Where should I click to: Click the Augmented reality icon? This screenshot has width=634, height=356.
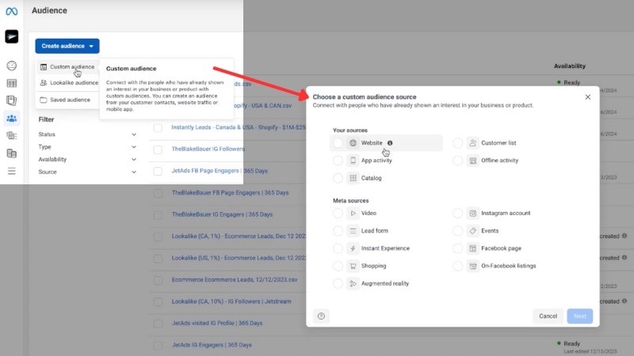(x=353, y=283)
